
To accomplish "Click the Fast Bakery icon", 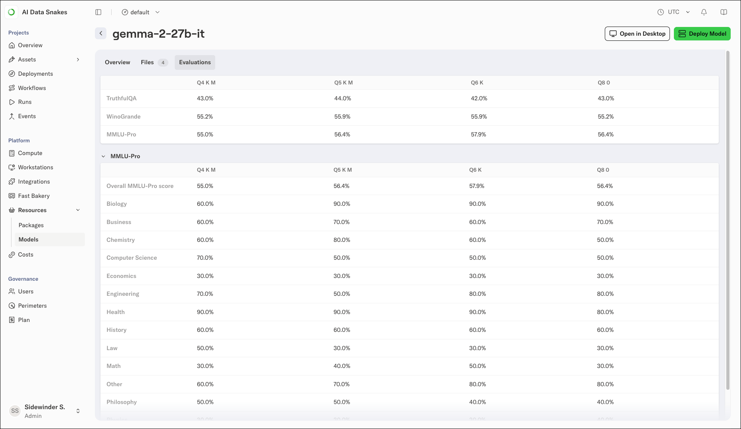I will [x=12, y=196].
